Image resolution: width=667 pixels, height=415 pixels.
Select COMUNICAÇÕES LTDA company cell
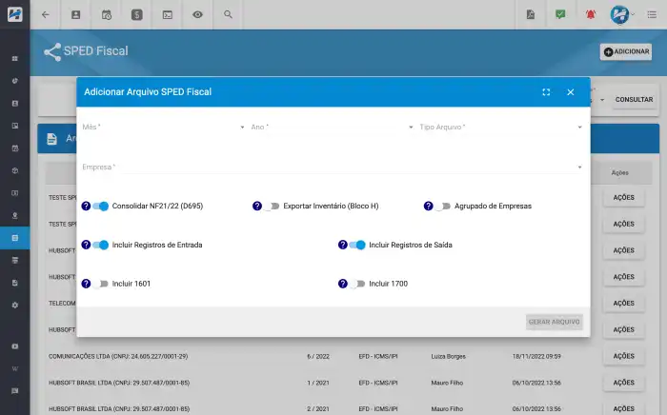(118, 356)
